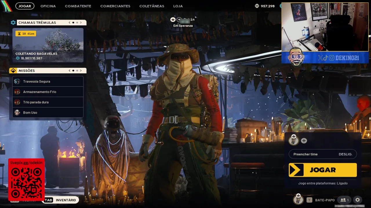Open the Travessia Segura mission

48,81
